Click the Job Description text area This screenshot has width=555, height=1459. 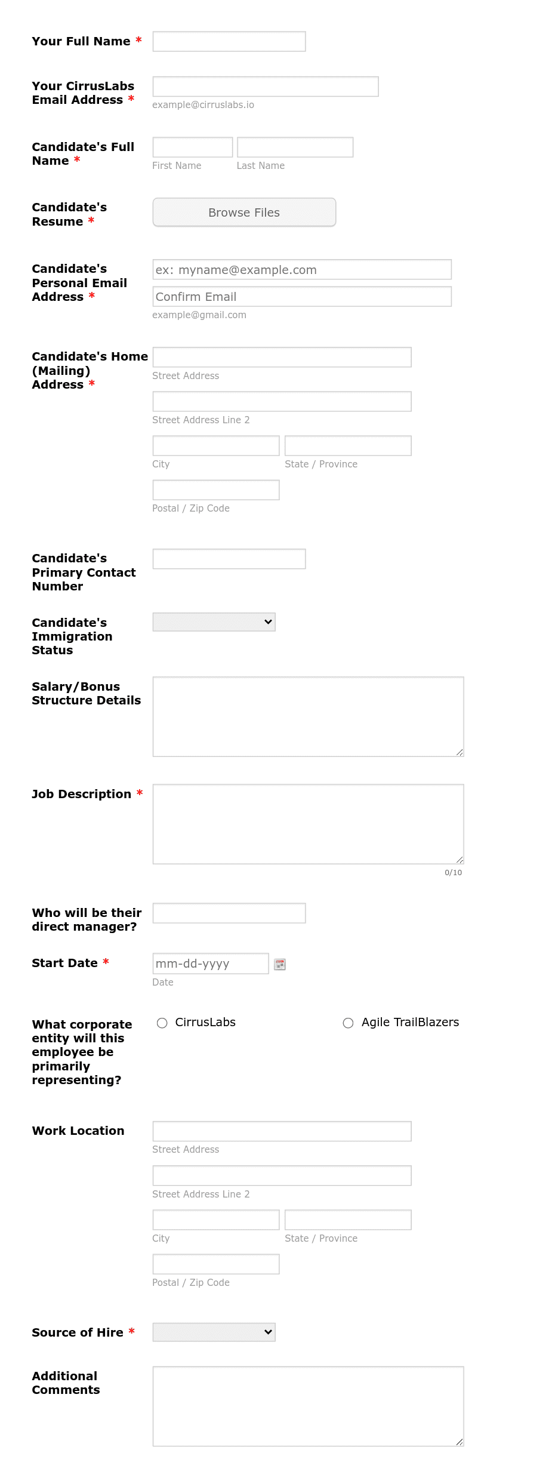(307, 823)
